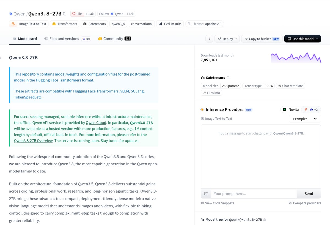Click the image attach icon beside the prompt box
The image size is (330, 225).
(x=206, y=194)
